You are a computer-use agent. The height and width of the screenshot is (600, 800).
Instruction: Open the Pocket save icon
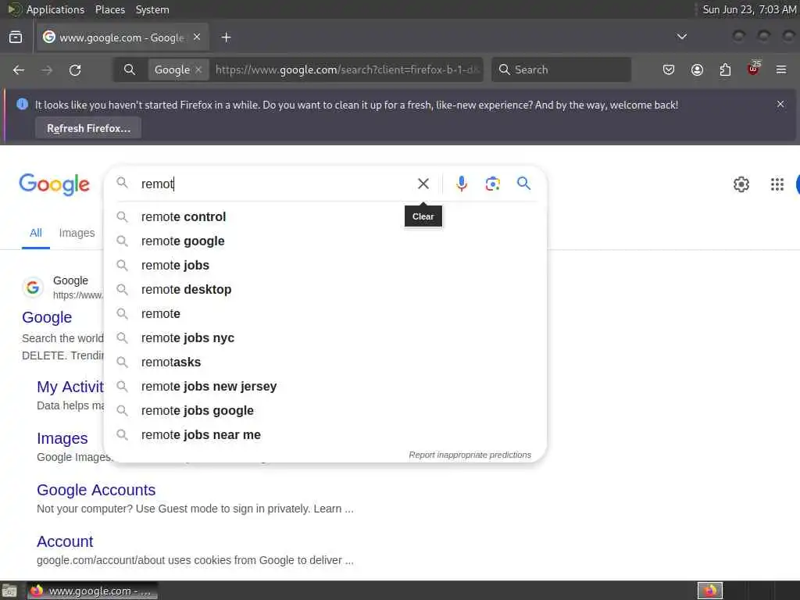coord(669,70)
